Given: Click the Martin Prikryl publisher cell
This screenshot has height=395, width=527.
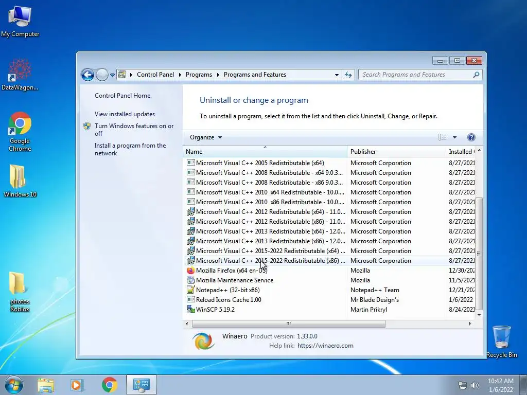Looking at the screenshot, I should (x=368, y=309).
